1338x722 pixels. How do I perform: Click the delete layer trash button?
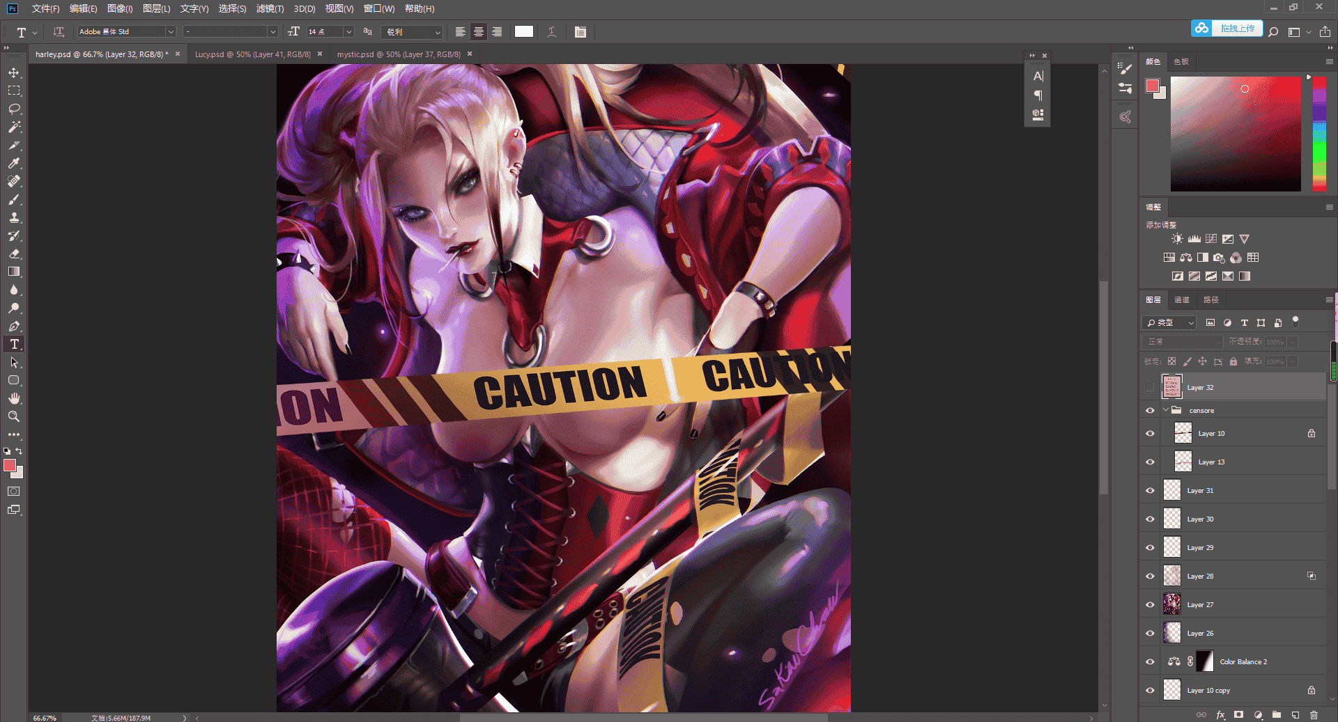(1314, 714)
